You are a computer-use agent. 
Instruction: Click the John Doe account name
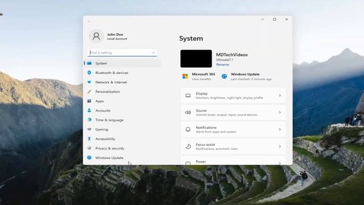point(115,34)
